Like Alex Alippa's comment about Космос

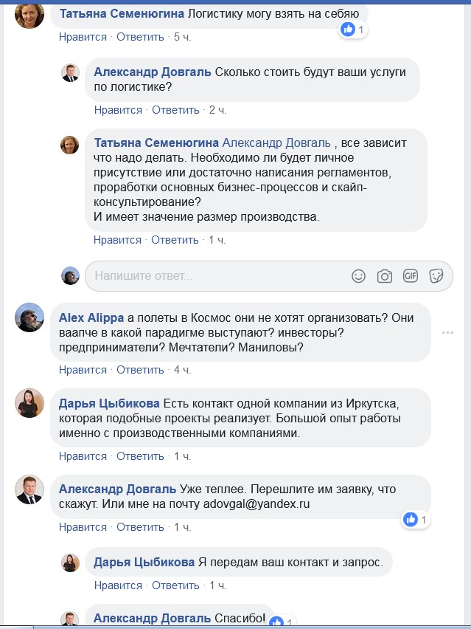coord(83,370)
